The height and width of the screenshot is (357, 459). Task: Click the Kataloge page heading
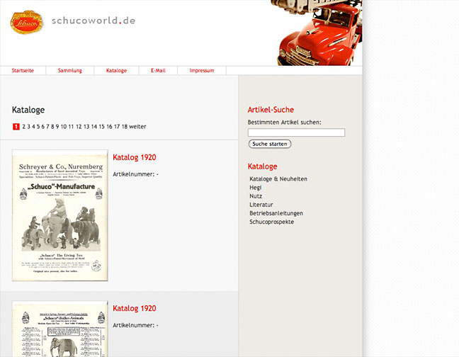(x=28, y=110)
